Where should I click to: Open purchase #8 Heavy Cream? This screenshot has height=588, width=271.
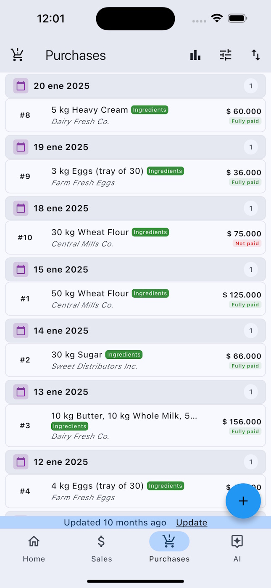point(135,115)
